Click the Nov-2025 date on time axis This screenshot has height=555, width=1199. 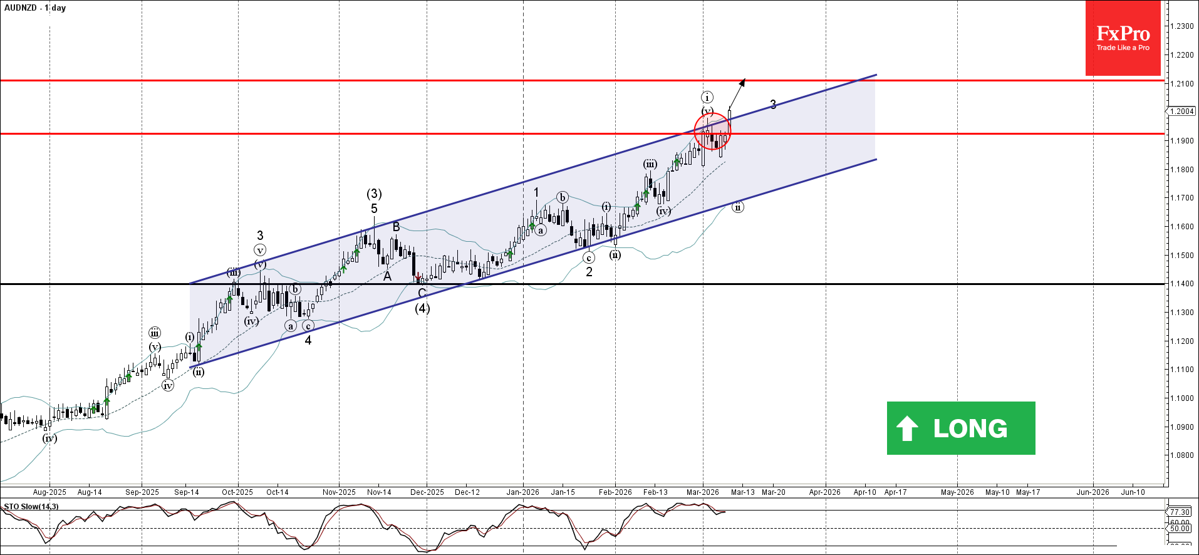[x=339, y=492]
